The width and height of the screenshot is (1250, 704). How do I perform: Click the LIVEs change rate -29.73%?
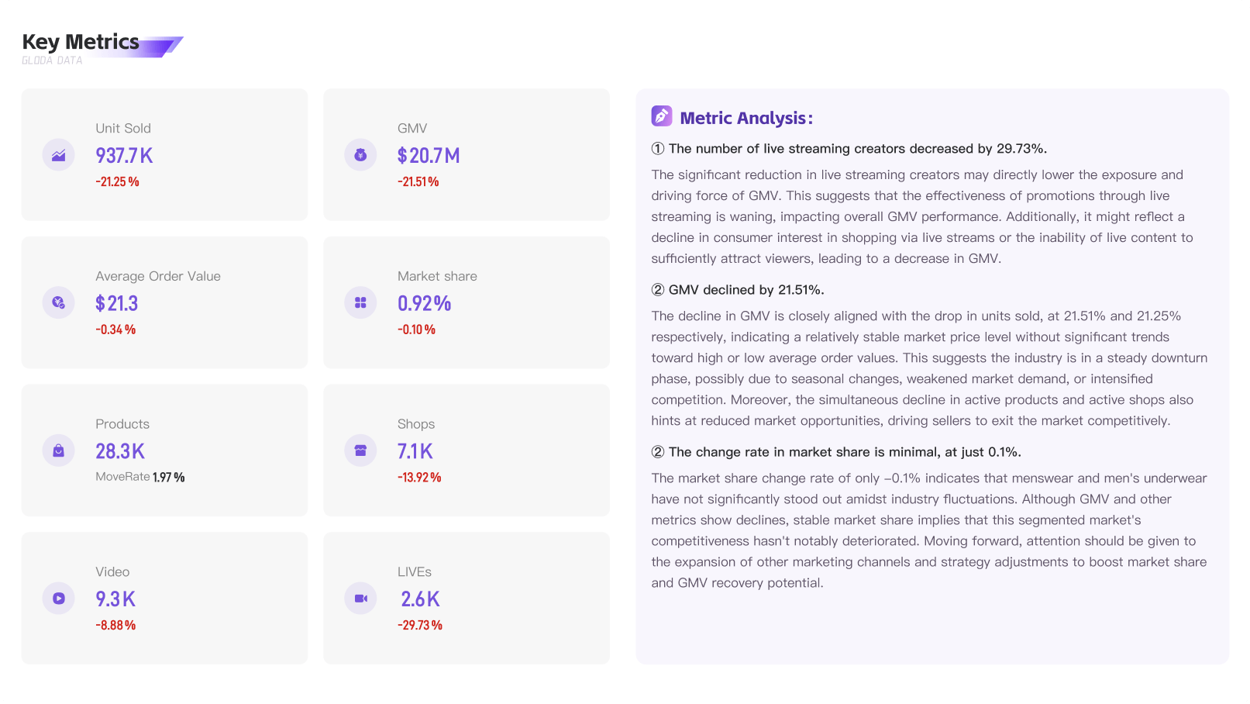pos(419,625)
